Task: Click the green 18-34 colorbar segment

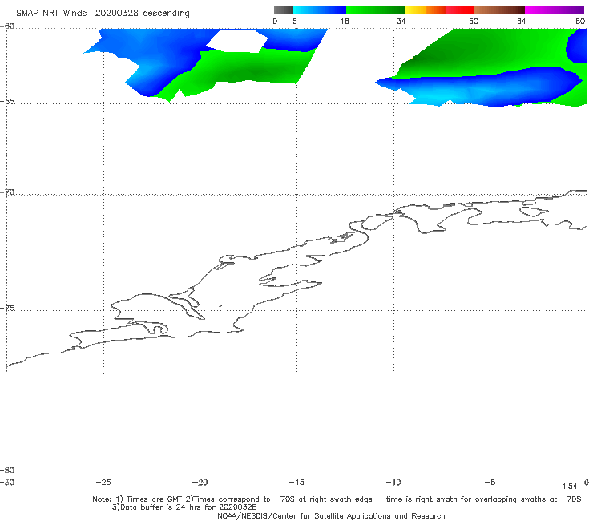Action: 375,10
